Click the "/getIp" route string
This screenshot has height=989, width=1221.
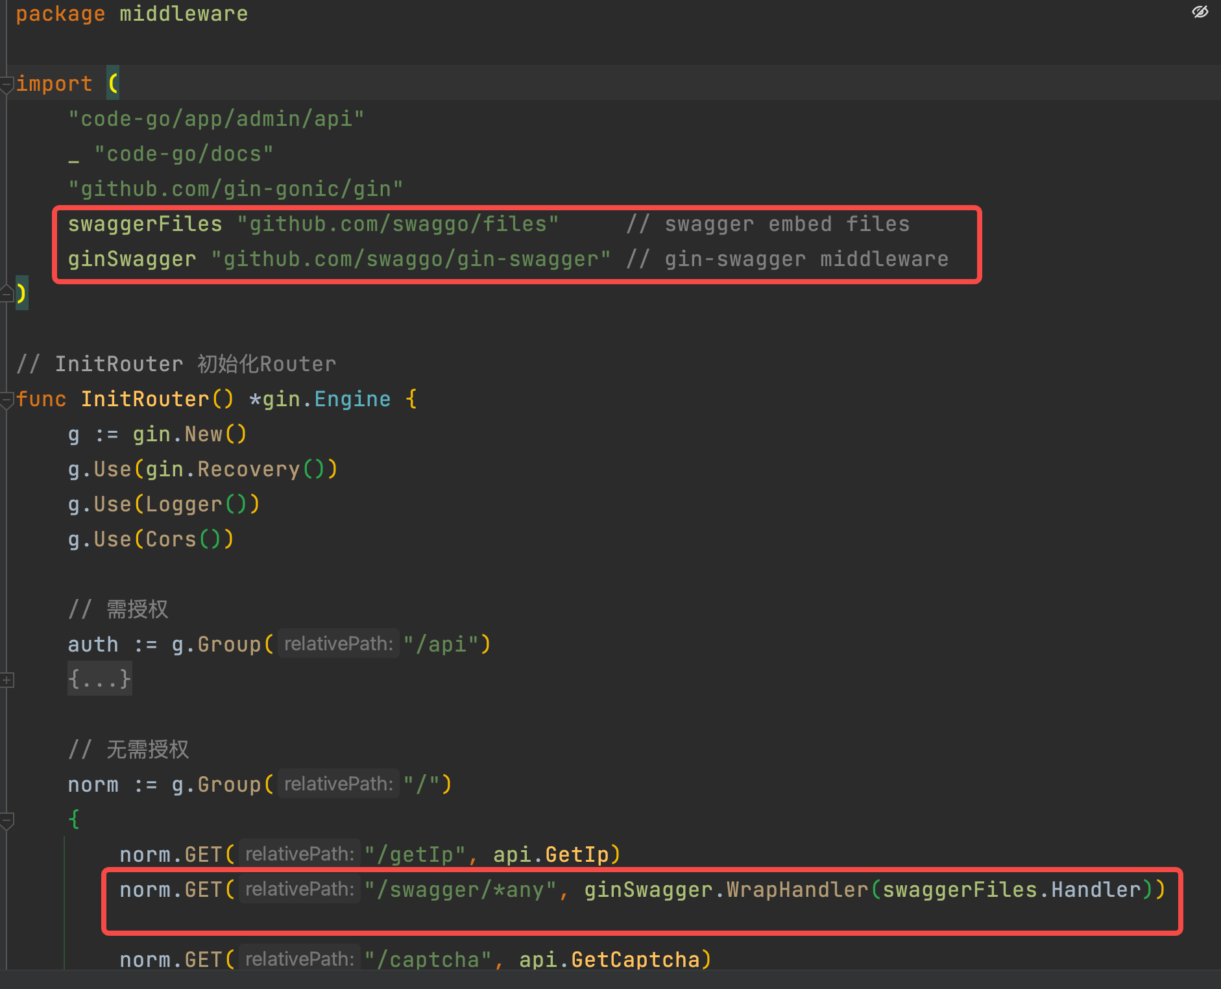[415, 855]
